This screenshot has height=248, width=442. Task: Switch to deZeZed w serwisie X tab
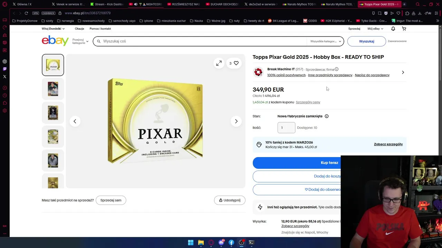(x=261, y=4)
